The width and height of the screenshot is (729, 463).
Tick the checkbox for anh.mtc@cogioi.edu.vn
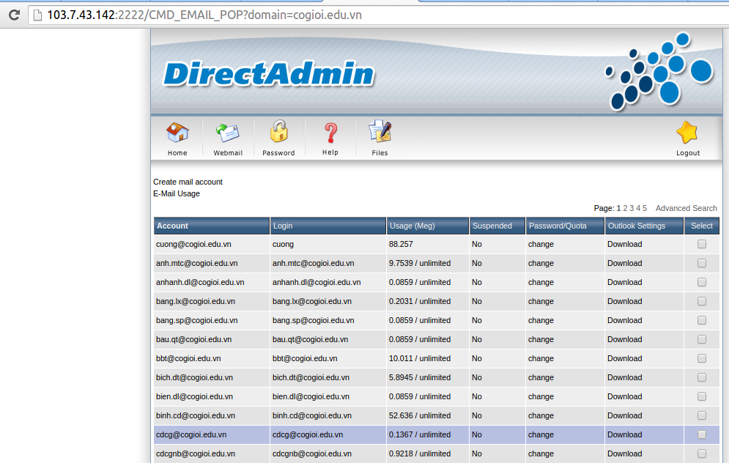click(x=702, y=263)
